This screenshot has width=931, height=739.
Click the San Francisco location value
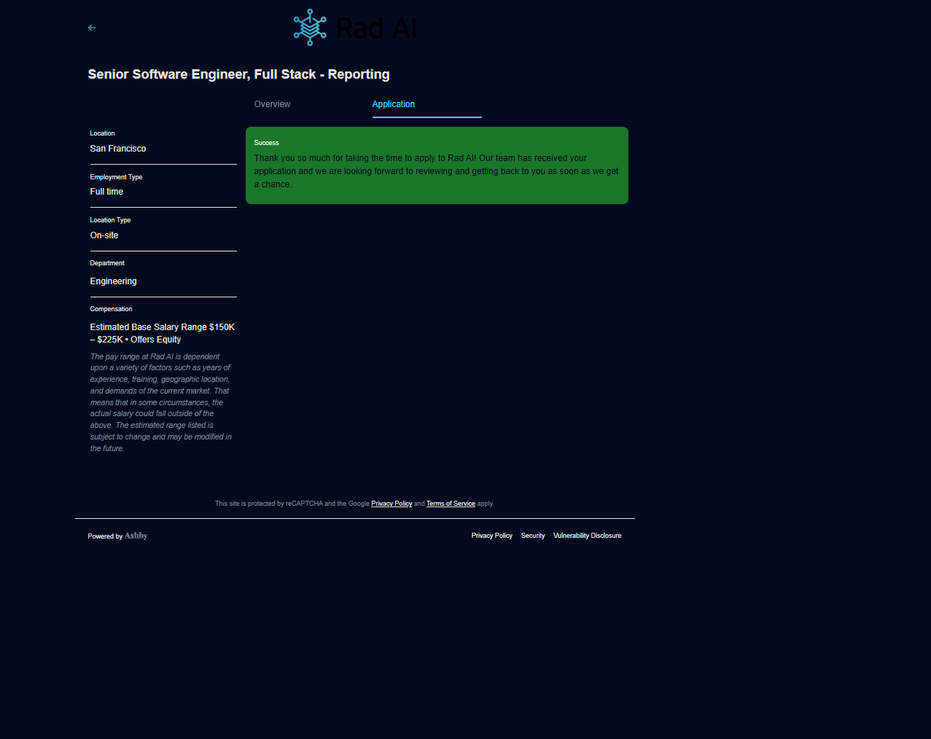[118, 149]
